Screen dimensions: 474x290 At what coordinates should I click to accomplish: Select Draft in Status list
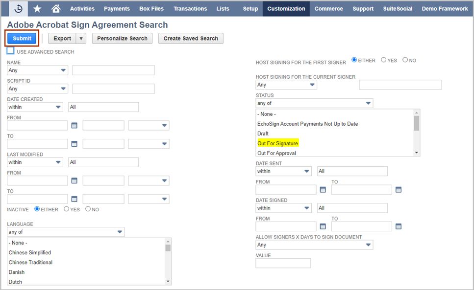[x=263, y=134]
